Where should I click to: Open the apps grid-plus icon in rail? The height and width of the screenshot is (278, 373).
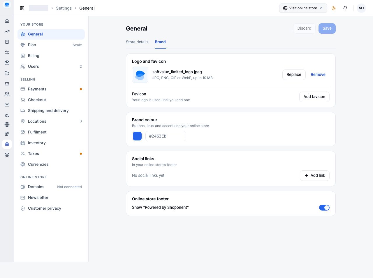point(7,134)
